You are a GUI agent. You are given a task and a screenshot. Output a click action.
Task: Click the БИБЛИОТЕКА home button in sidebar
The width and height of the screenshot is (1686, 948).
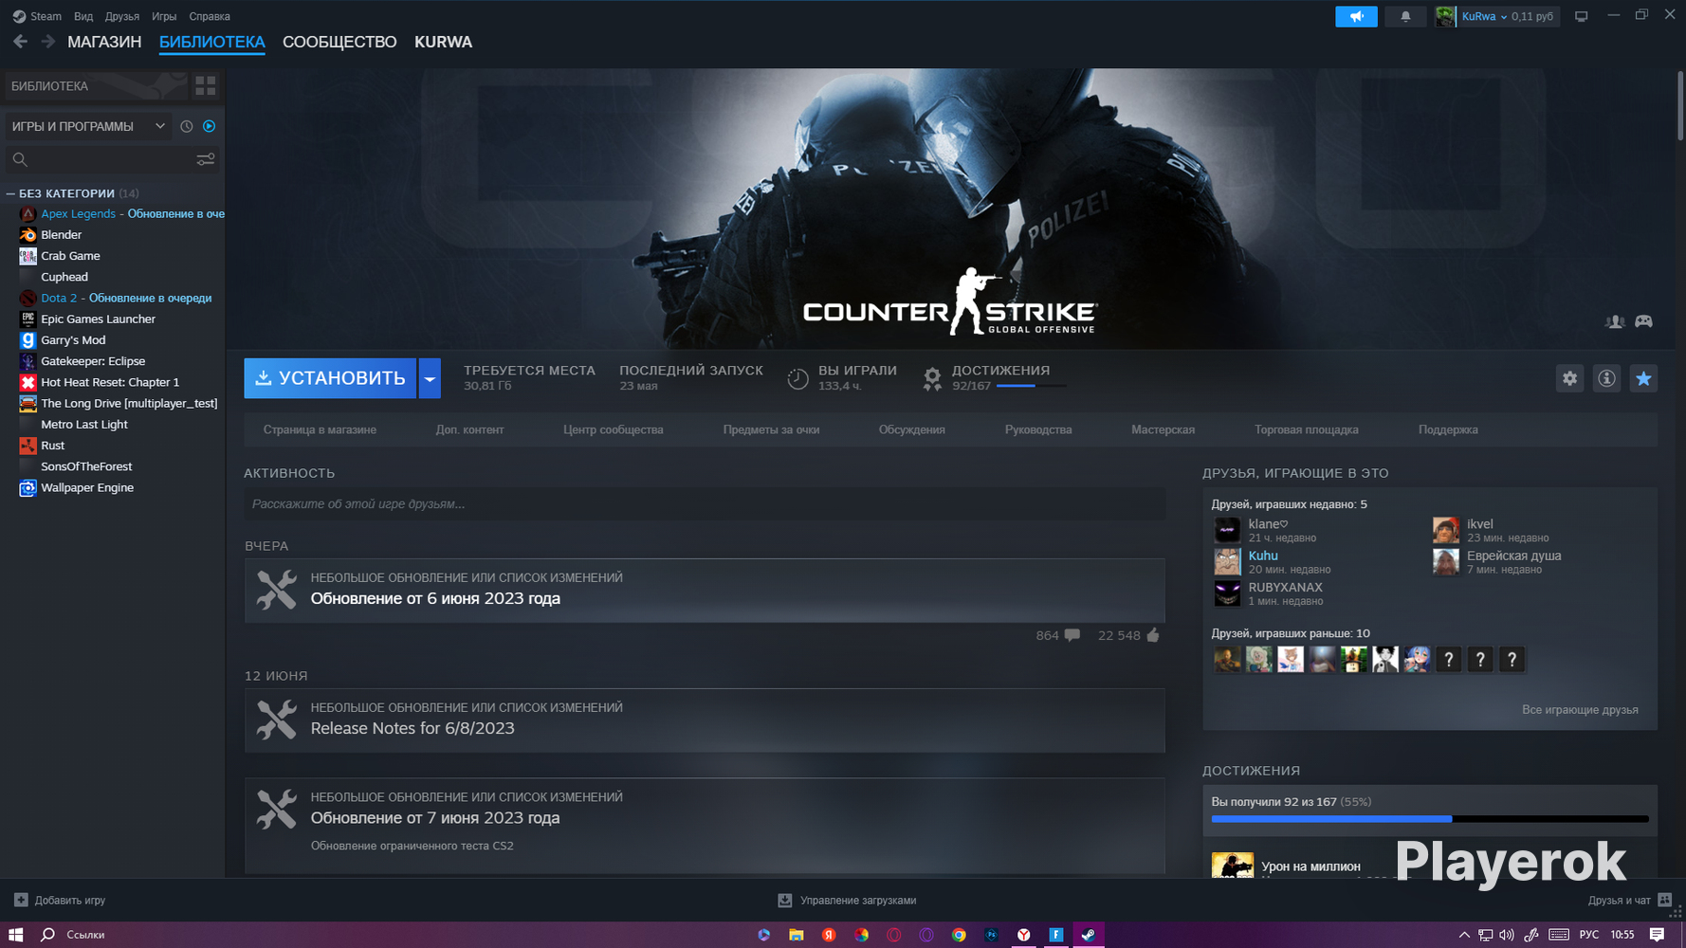(x=96, y=86)
